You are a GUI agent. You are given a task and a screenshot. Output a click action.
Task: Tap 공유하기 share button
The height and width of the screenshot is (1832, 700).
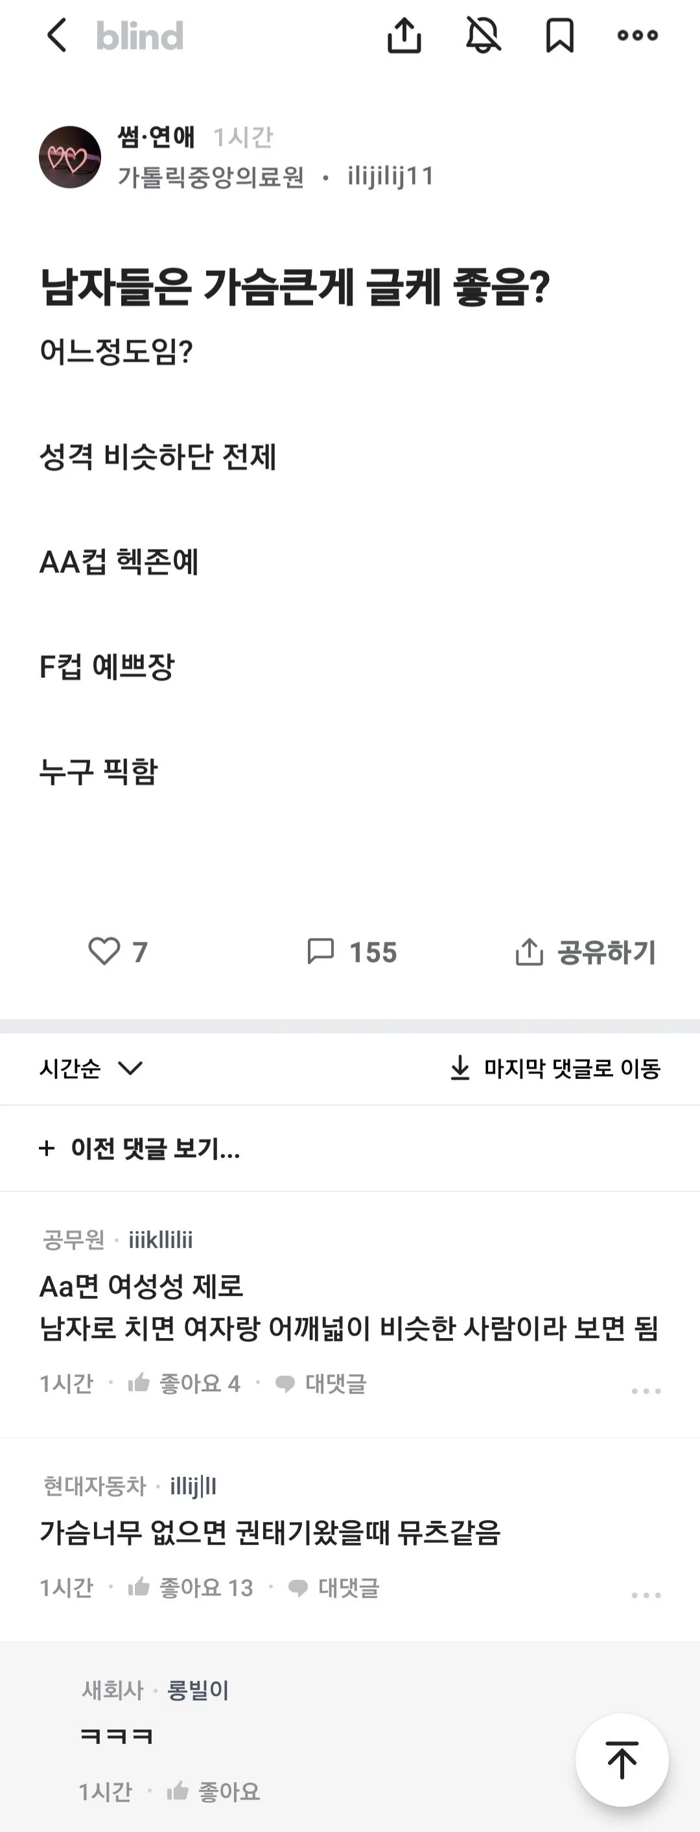coord(585,952)
